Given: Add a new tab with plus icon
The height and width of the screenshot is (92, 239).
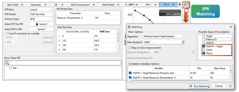Looking at the screenshot, I should tap(180, 5).
